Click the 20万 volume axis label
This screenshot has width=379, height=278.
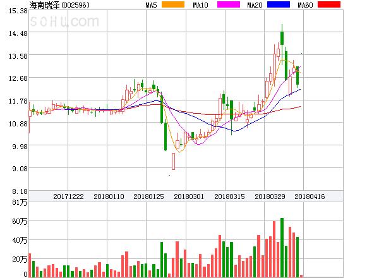pos(20,259)
